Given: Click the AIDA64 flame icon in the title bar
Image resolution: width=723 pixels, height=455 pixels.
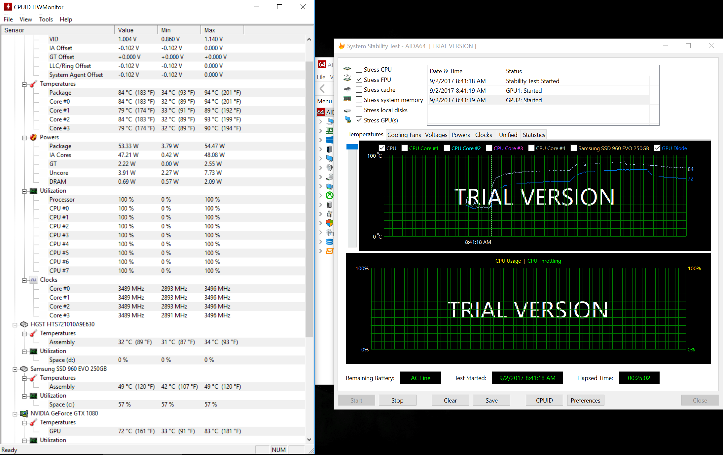Looking at the screenshot, I should pos(342,46).
